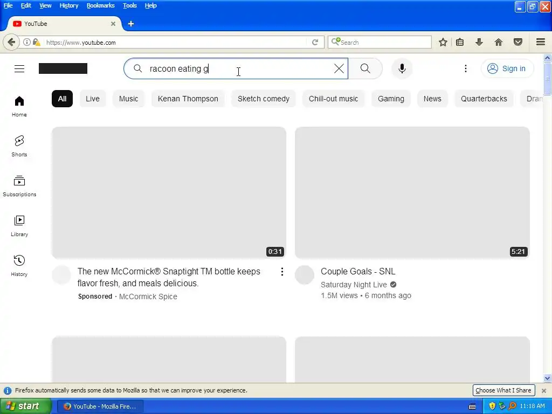
Task: Click the YouTube browser tab
Action: coord(64,24)
